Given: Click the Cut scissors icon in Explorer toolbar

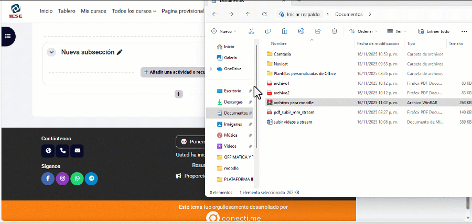Looking at the screenshot, I should click(251, 31).
